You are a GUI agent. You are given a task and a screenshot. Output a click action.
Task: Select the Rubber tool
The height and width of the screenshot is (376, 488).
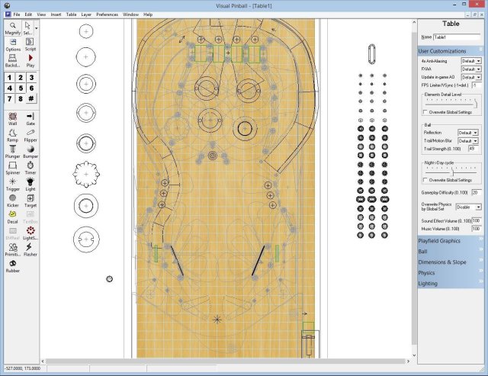pyautogui.click(x=12, y=266)
